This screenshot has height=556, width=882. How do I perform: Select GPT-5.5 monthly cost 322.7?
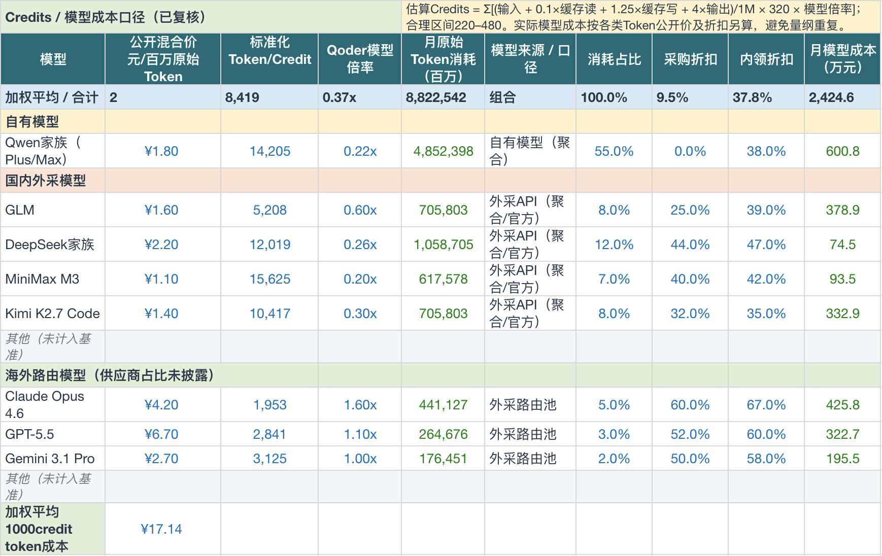[842, 434]
